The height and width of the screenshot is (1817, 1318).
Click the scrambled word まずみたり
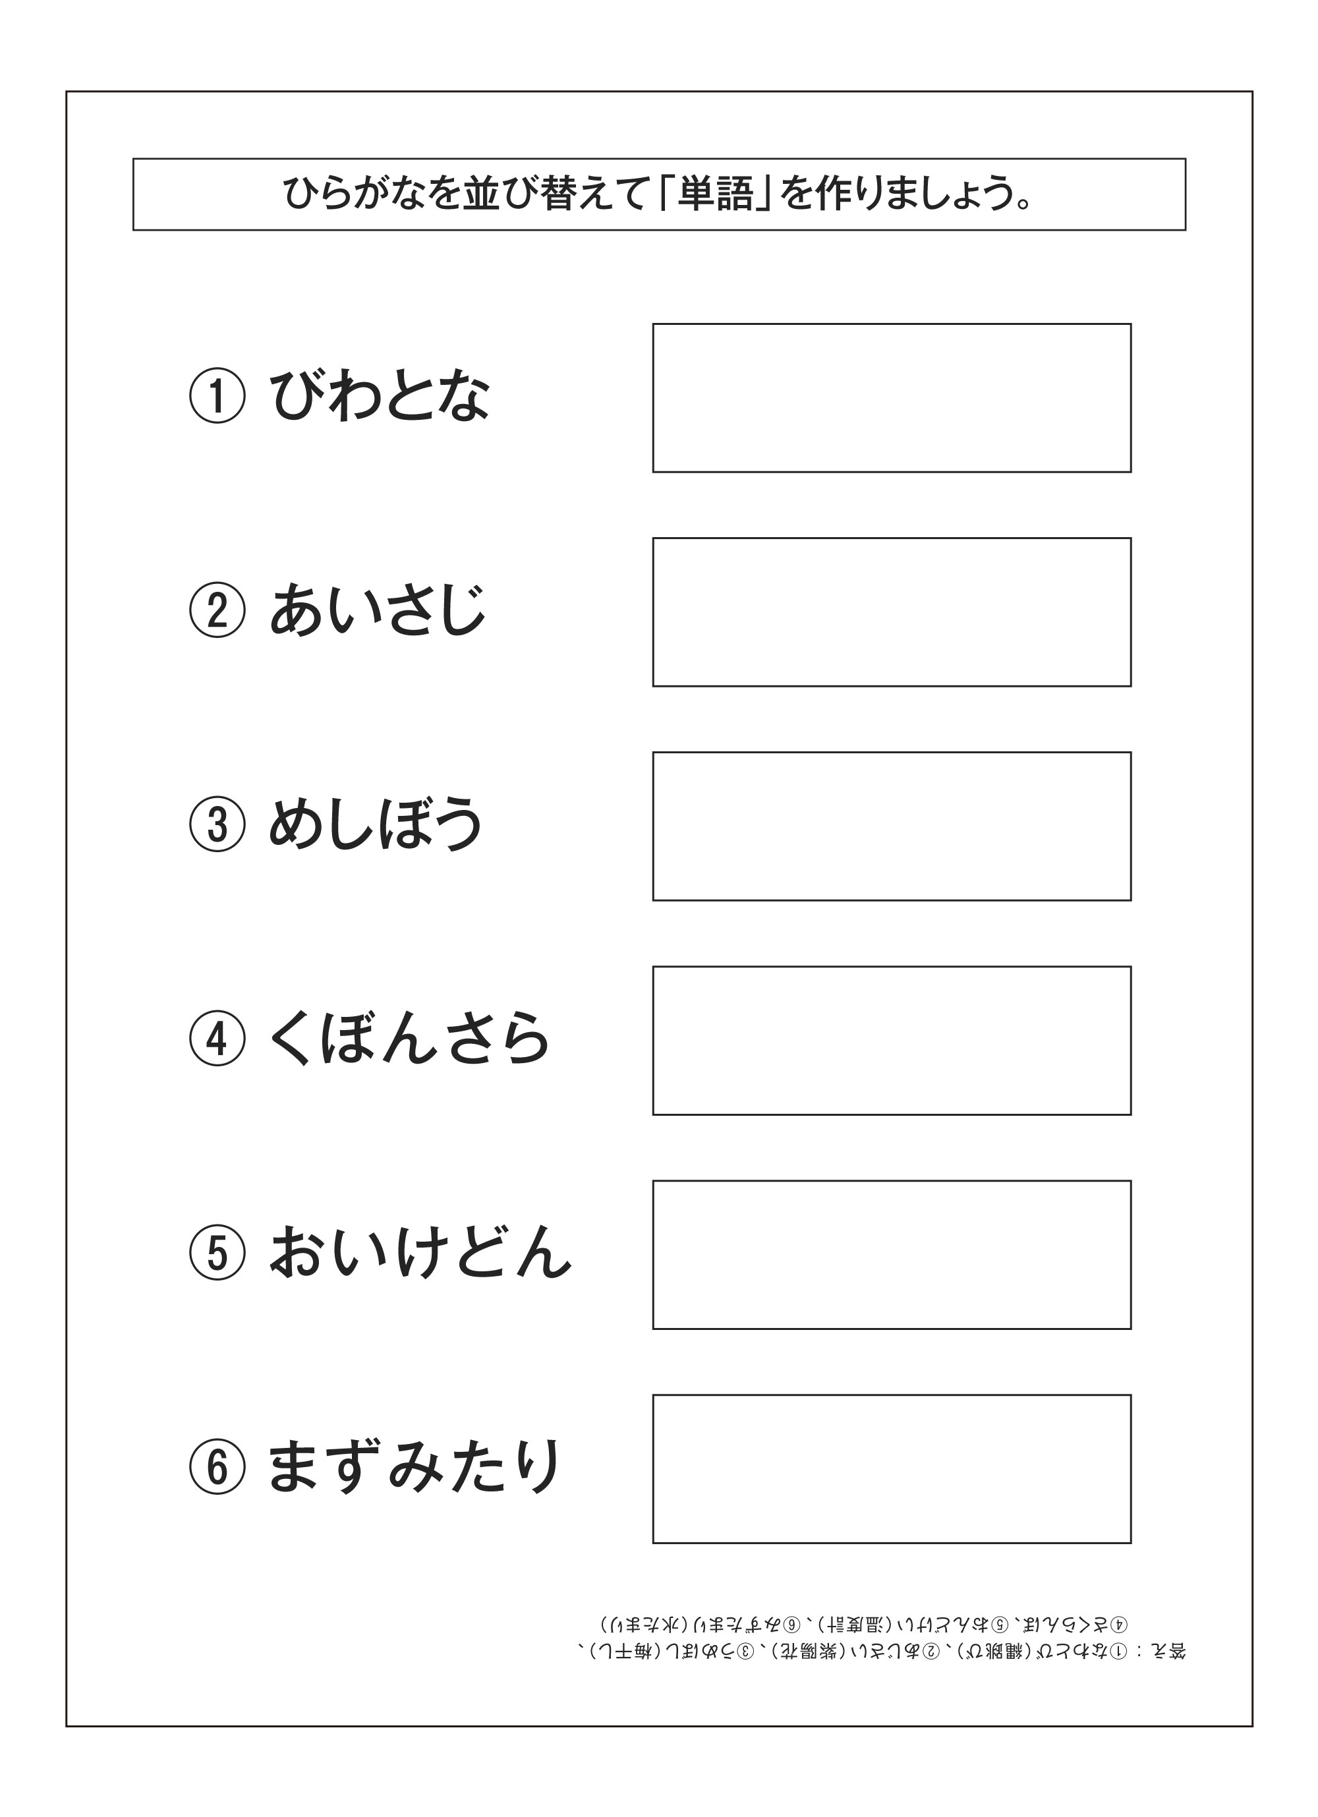pyautogui.click(x=413, y=1467)
